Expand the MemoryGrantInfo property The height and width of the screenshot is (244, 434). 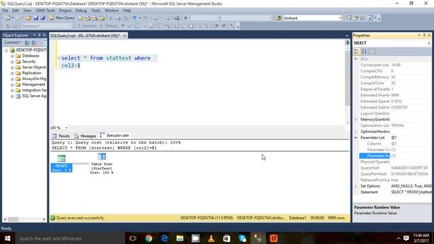[x=356, y=119]
